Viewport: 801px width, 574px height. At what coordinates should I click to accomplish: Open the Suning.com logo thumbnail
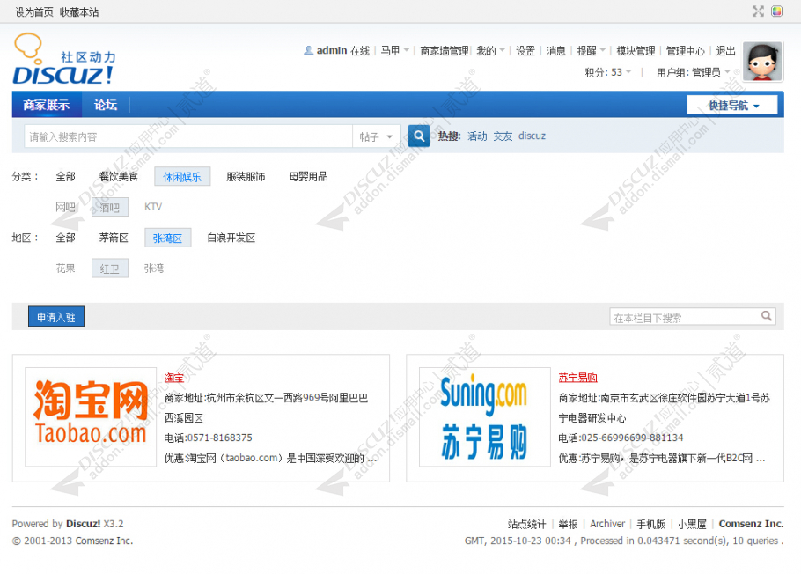pyautogui.click(x=485, y=417)
